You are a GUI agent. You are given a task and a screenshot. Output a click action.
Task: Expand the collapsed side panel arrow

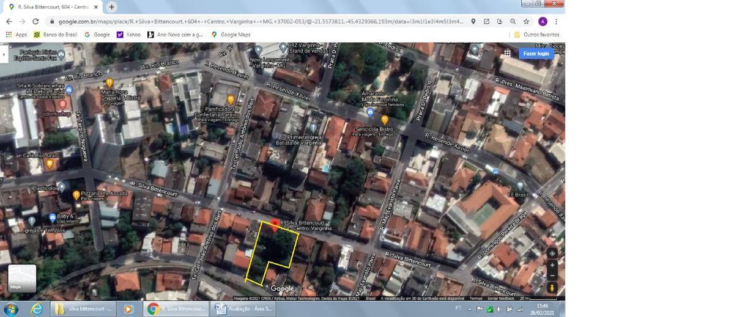[x=4, y=54]
